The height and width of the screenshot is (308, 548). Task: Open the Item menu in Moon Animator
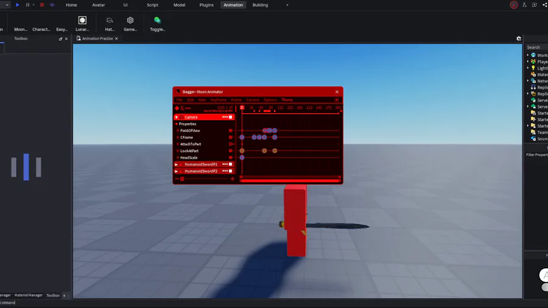tap(202, 100)
